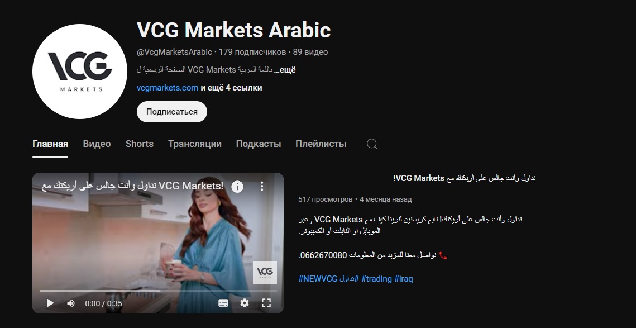Open video settings gear icon
636x328 pixels.
[245, 303]
